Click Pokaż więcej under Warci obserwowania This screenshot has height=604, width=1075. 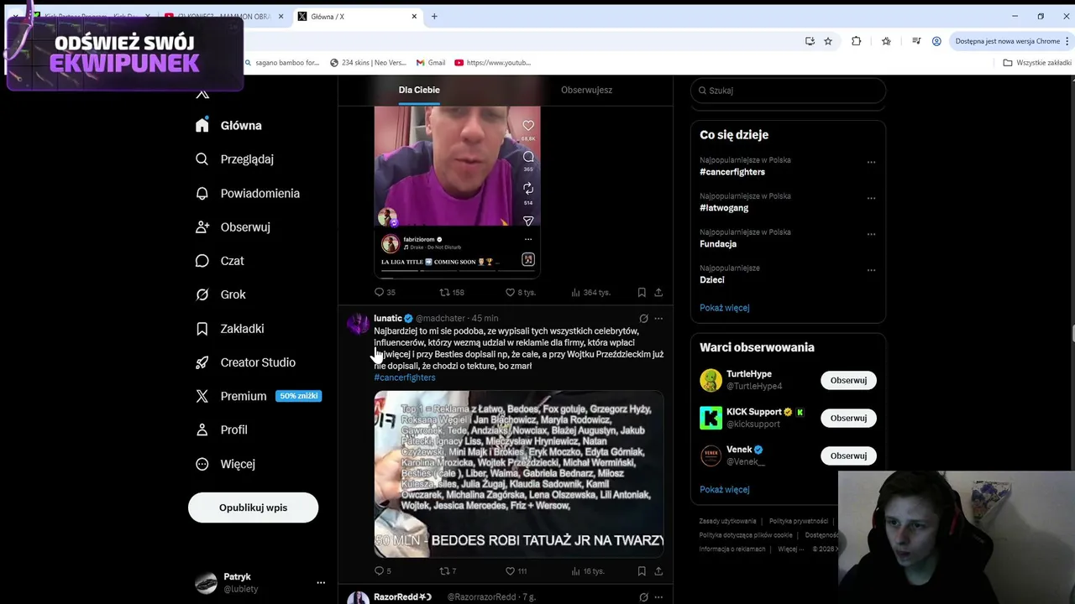click(725, 490)
